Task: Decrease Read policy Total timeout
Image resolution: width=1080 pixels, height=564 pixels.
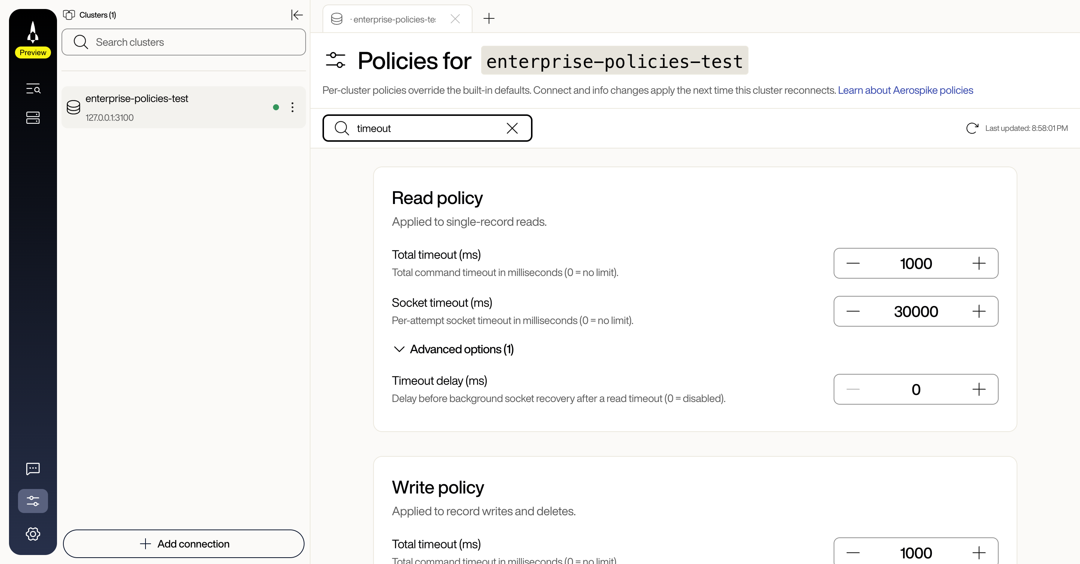Action: coord(853,263)
